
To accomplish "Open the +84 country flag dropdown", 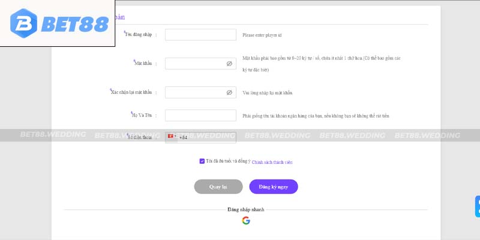I will pyautogui.click(x=172, y=137).
